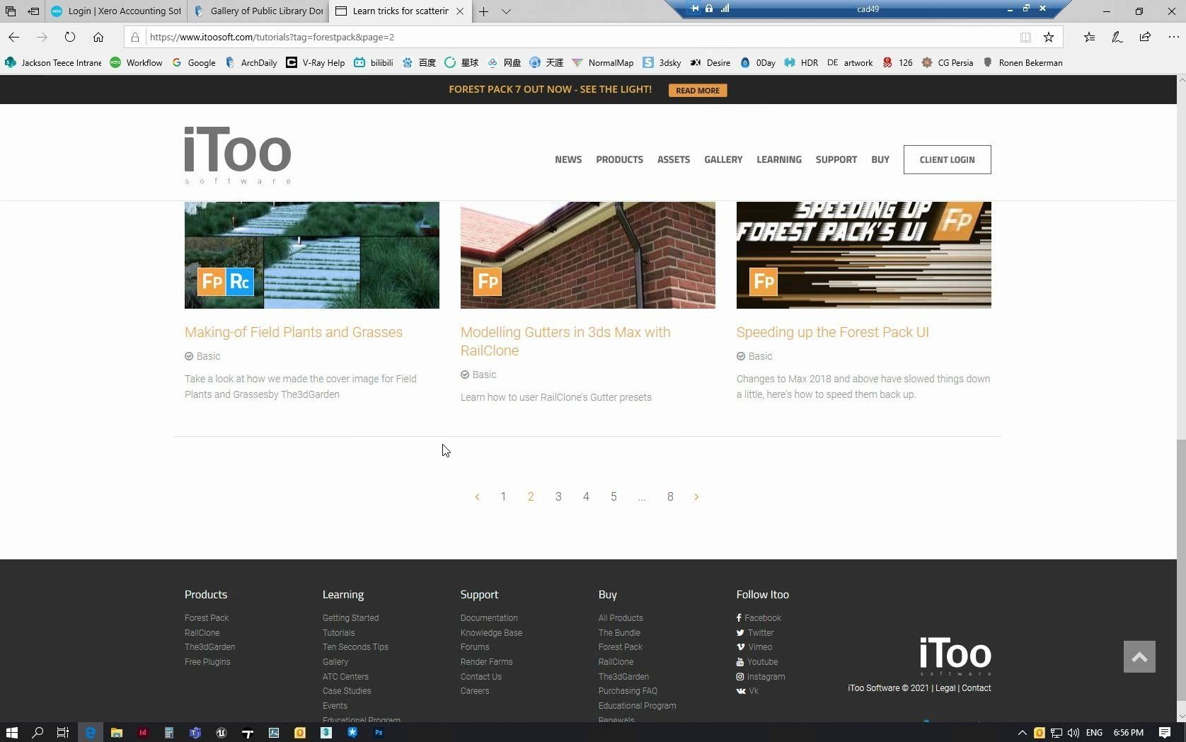
Task: Open the notification center icon
Action: tap(1165, 733)
